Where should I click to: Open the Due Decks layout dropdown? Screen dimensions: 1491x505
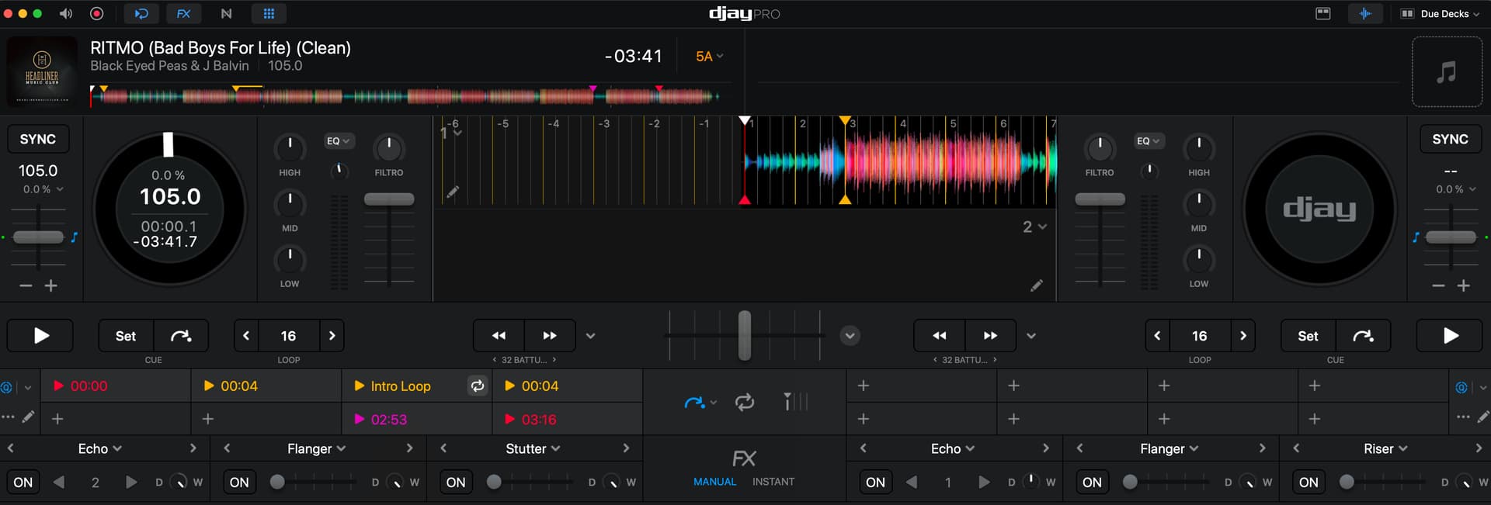tap(1441, 14)
